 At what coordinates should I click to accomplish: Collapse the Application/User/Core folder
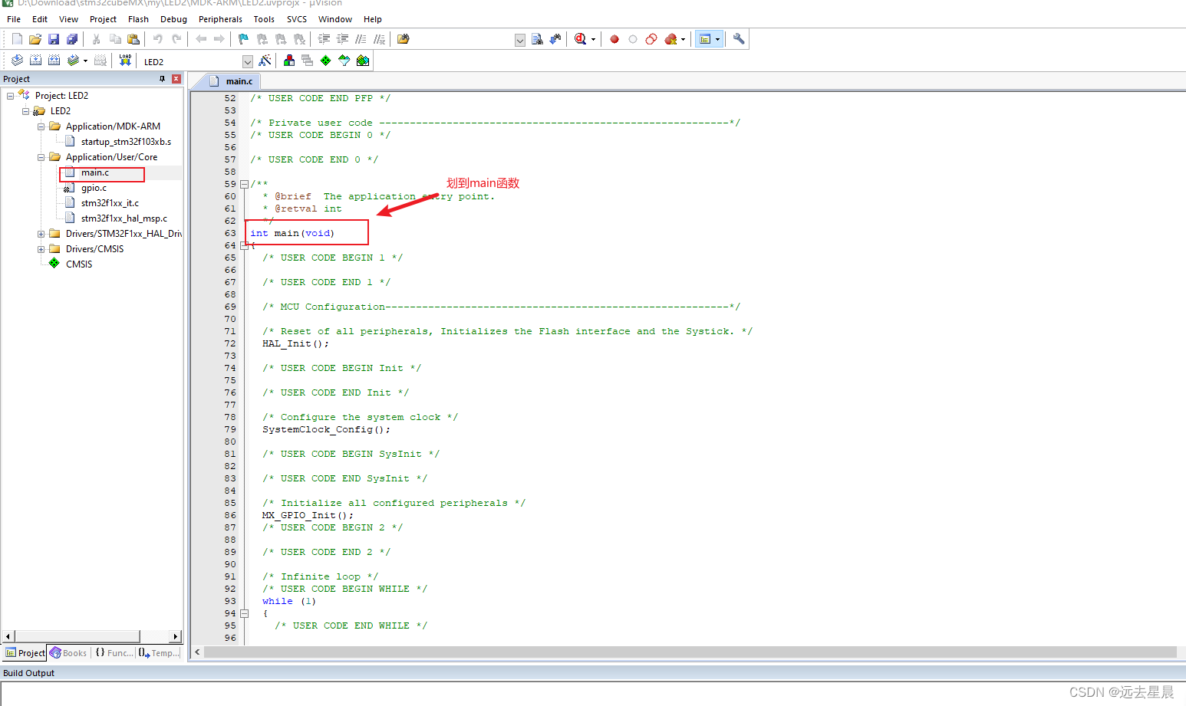tap(41, 157)
